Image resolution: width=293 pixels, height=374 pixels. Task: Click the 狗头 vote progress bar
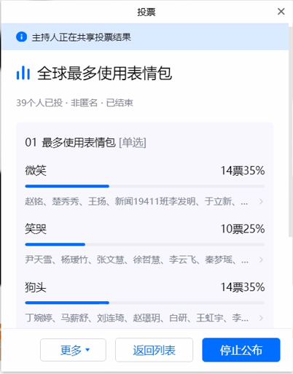tap(145, 303)
